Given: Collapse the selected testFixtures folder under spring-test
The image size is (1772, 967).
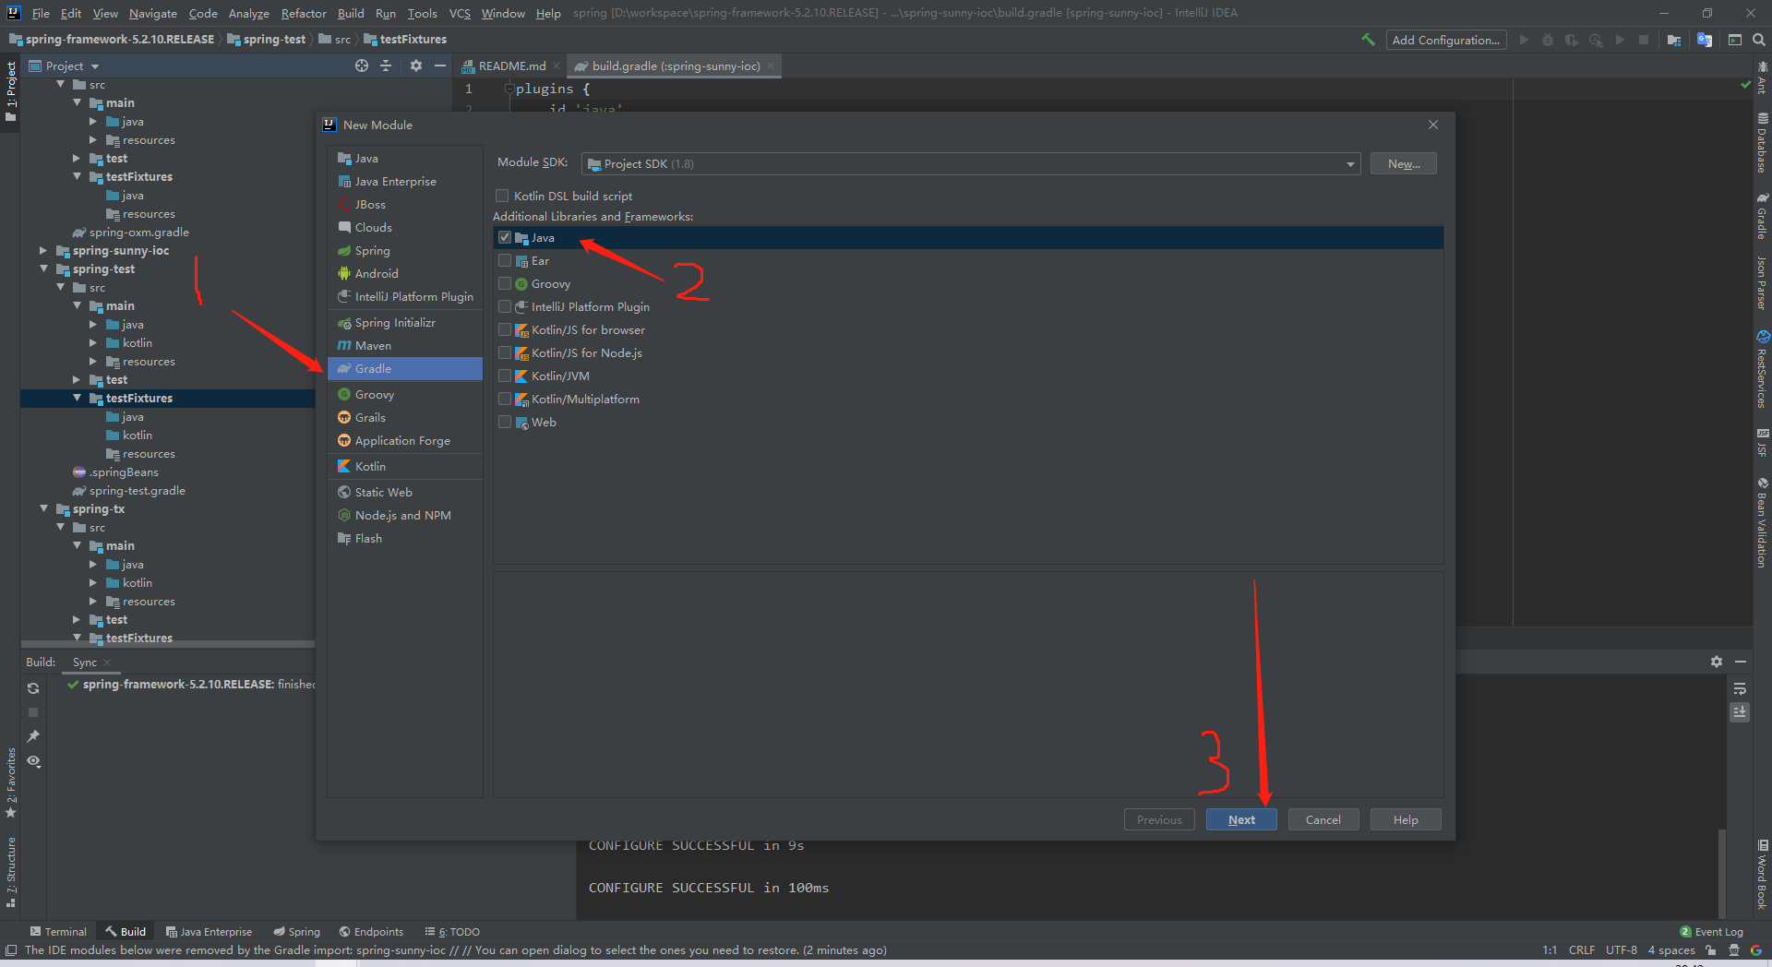Looking at the screenshot, I should pos(77,398).
